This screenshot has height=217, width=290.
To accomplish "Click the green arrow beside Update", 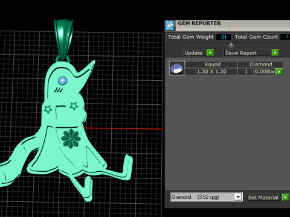I will point(210,53).
